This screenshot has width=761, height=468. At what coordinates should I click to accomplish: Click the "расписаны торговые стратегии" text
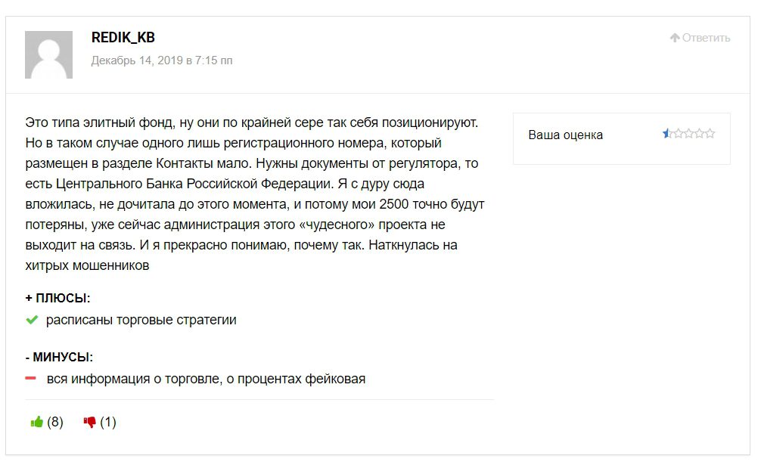(141, 321)
